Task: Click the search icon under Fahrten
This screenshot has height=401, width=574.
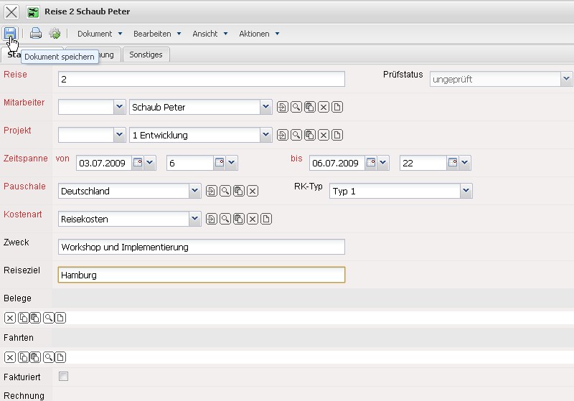Action: click(x=48, y=357)
